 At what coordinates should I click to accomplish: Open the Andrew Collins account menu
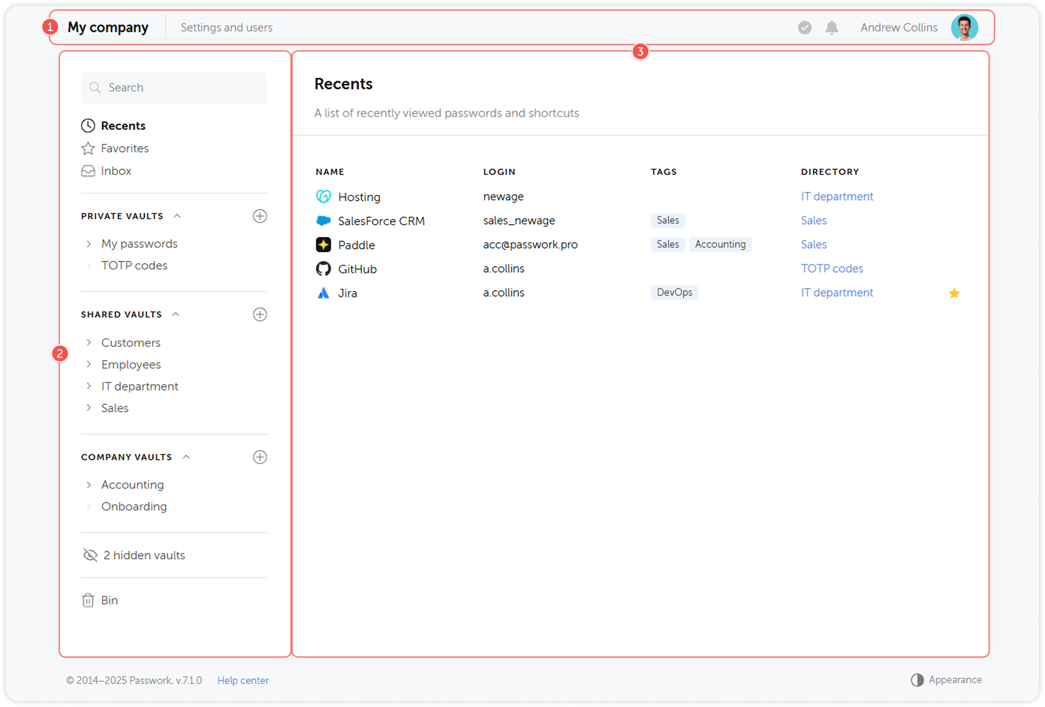898,28
